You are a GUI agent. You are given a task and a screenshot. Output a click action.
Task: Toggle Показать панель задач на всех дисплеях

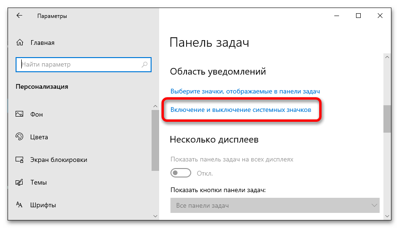pos(181,173)
